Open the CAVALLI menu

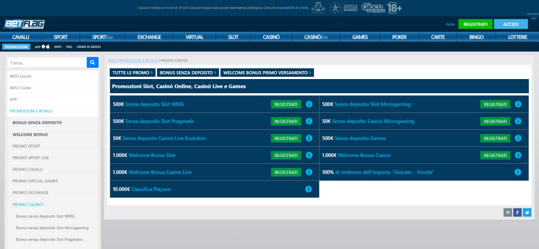pyautogui.click(x=21, y=37)
